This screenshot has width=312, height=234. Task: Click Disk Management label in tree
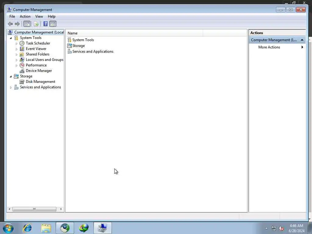(41, 82)
